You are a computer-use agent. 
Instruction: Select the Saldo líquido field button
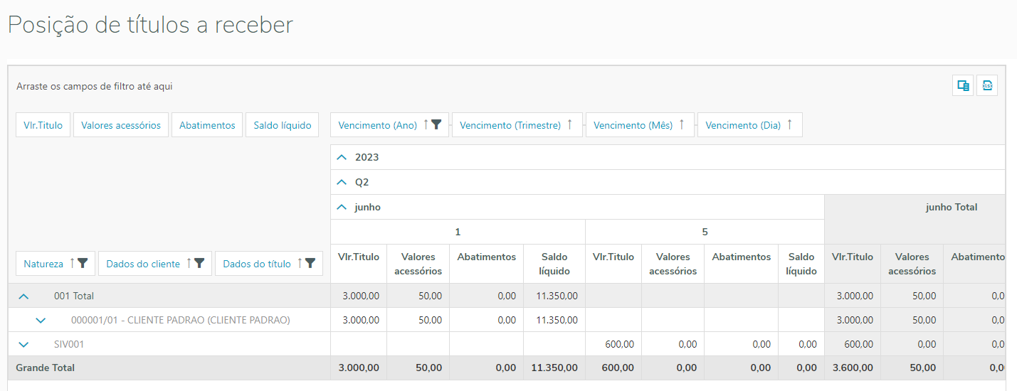point(283,125)
